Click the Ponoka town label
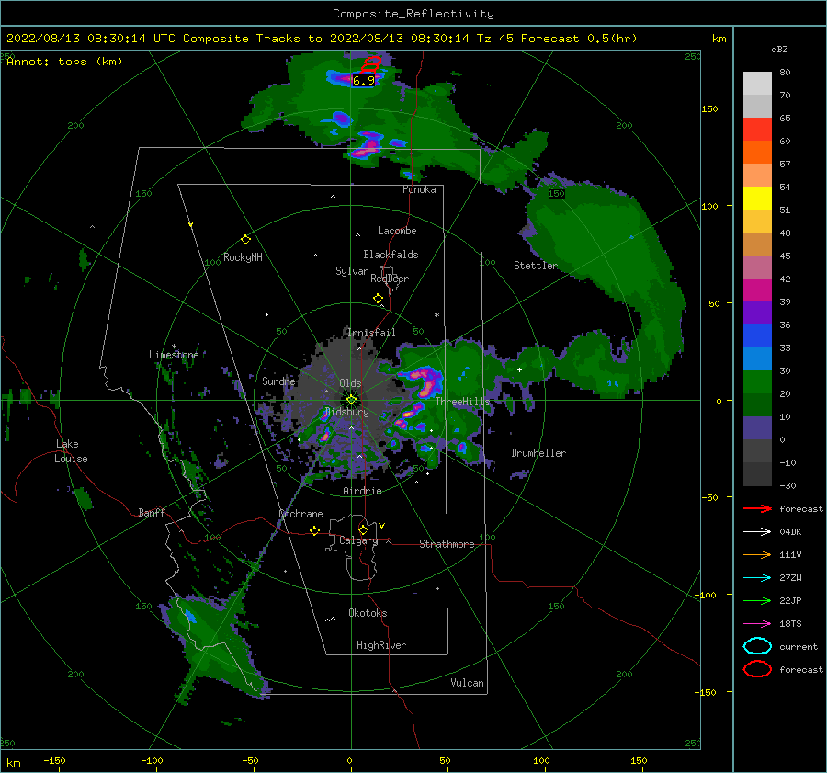This screenshot has width=827, height=773. point(419,189)
